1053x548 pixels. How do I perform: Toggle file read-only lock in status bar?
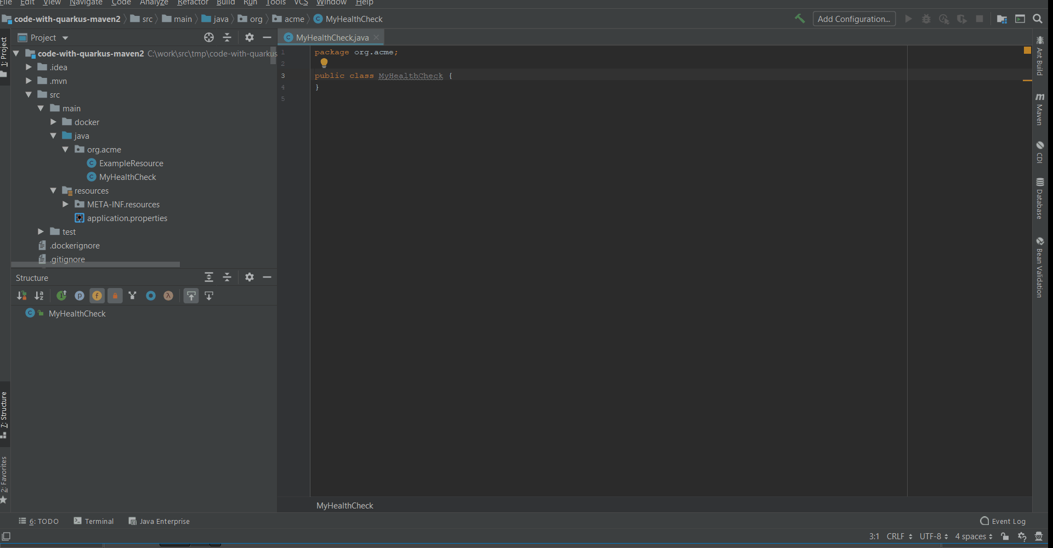pyautogui.click(x=1005, y=536)
